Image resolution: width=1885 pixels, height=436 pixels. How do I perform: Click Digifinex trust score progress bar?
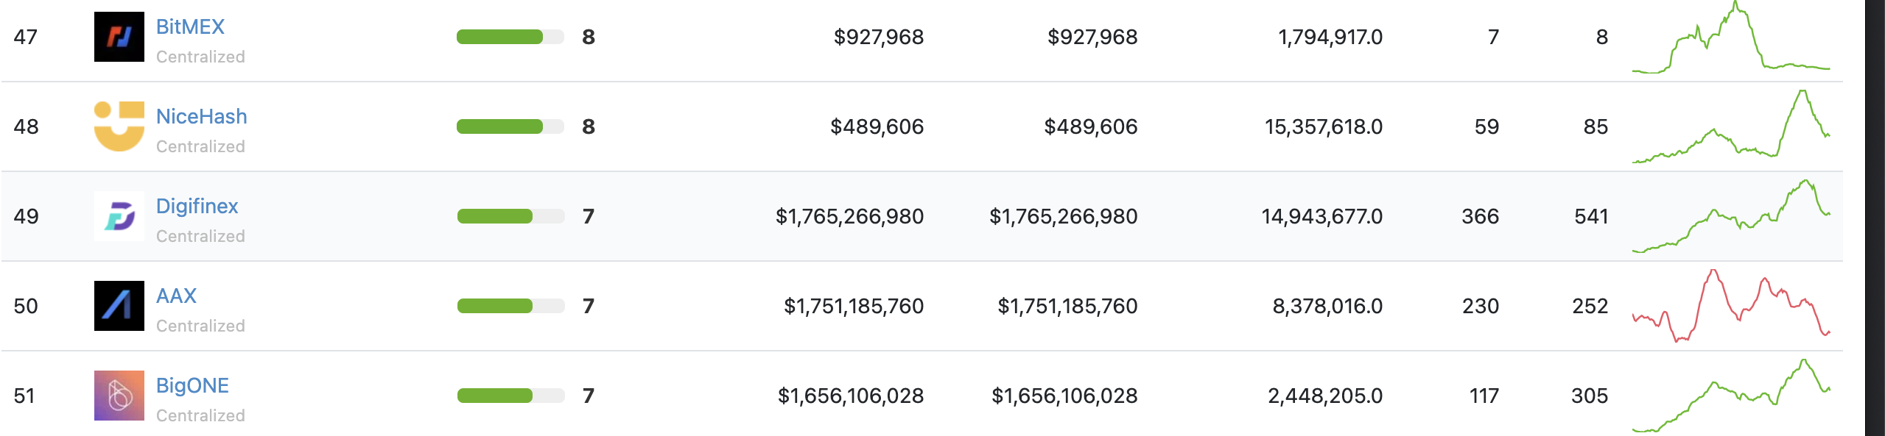(510, 216)
